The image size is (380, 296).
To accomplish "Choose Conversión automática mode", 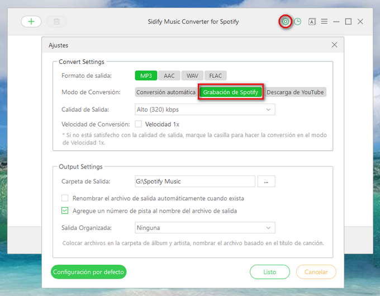I will [166, 92].
